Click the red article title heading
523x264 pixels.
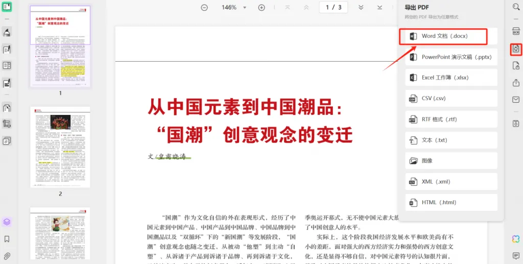pyautogui.click(x=250, y=122)
